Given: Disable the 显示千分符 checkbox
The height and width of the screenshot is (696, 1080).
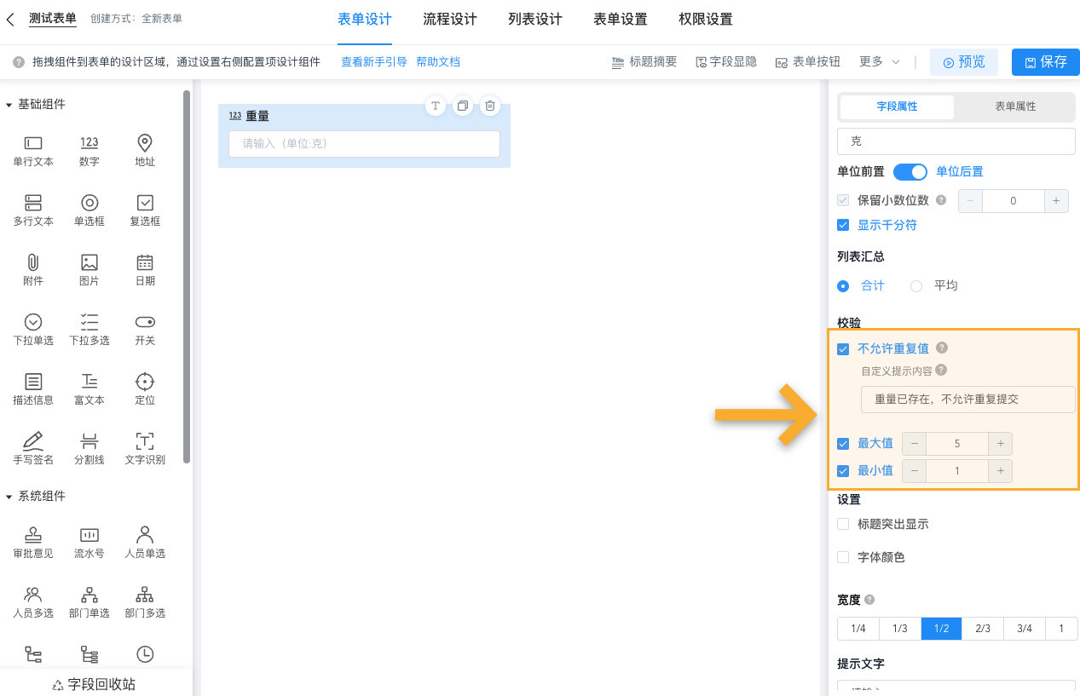Looking at the screenshot, I should tap(843, 225).
